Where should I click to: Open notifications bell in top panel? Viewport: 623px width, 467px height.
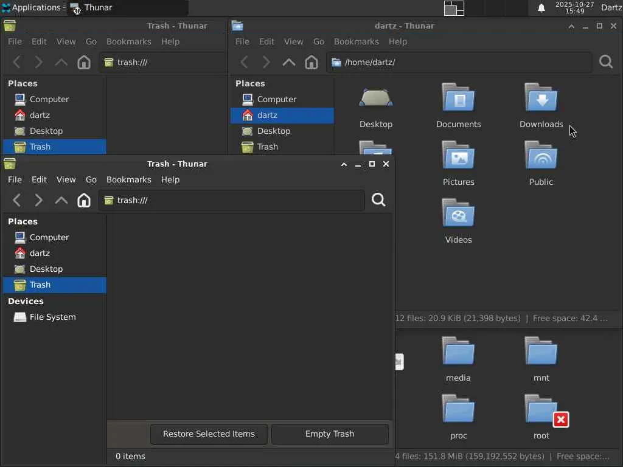pos(541,8)
